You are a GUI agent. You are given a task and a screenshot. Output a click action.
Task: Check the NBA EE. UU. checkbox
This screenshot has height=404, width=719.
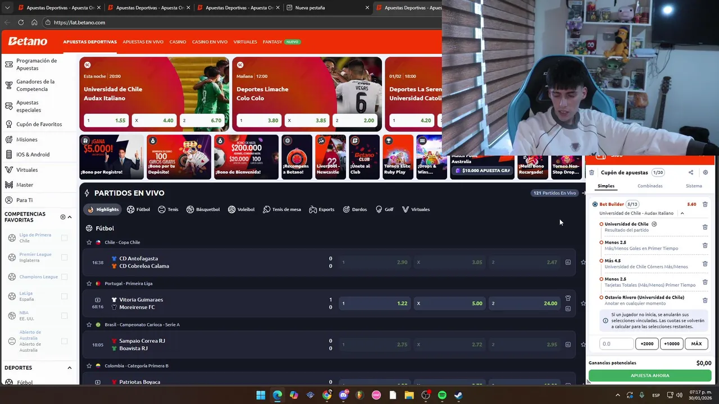[x=64, y=316]
